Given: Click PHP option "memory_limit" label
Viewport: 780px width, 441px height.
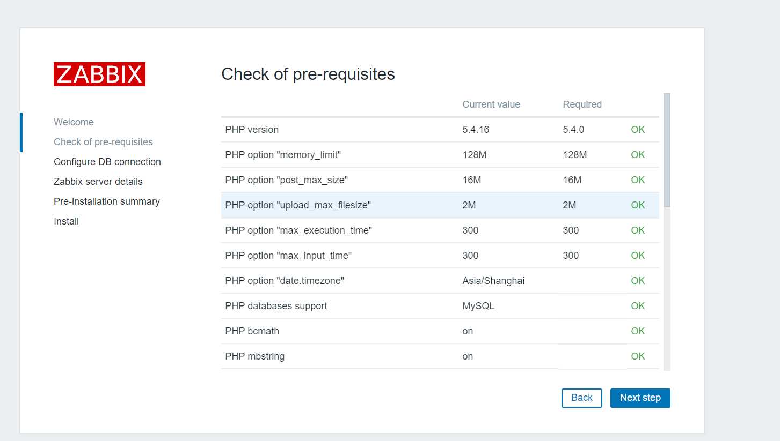Looking at the screenshot, I should (283, 155).
